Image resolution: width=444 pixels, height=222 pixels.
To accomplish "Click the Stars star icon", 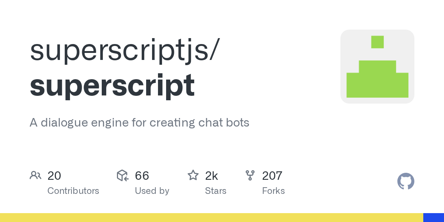I will (193, 175).
